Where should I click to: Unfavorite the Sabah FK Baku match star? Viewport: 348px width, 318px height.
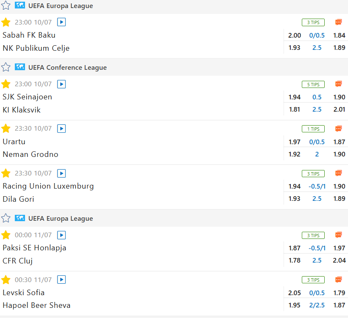click(6, 22)
